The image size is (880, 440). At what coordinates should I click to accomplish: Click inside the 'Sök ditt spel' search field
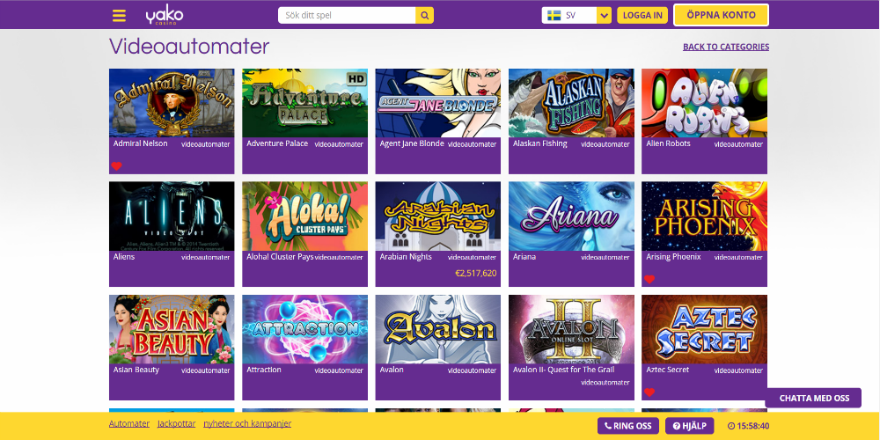tap(347, 15)
